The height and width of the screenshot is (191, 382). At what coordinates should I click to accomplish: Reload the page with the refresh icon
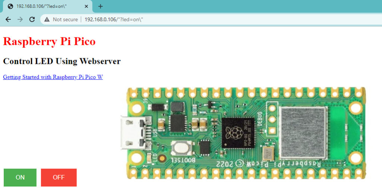[32, 19]
